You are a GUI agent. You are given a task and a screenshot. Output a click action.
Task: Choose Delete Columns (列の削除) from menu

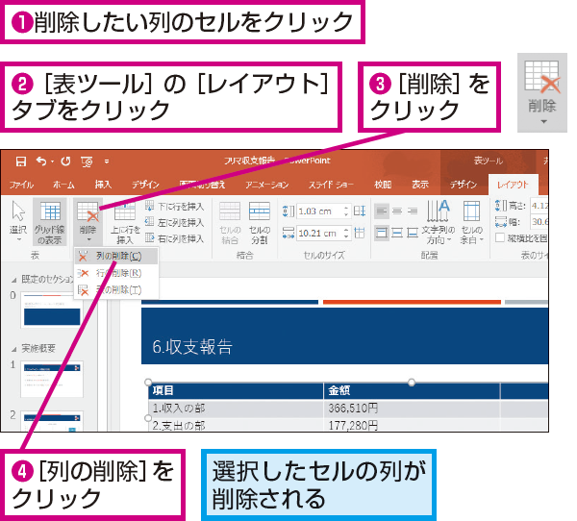pos(117,257)
